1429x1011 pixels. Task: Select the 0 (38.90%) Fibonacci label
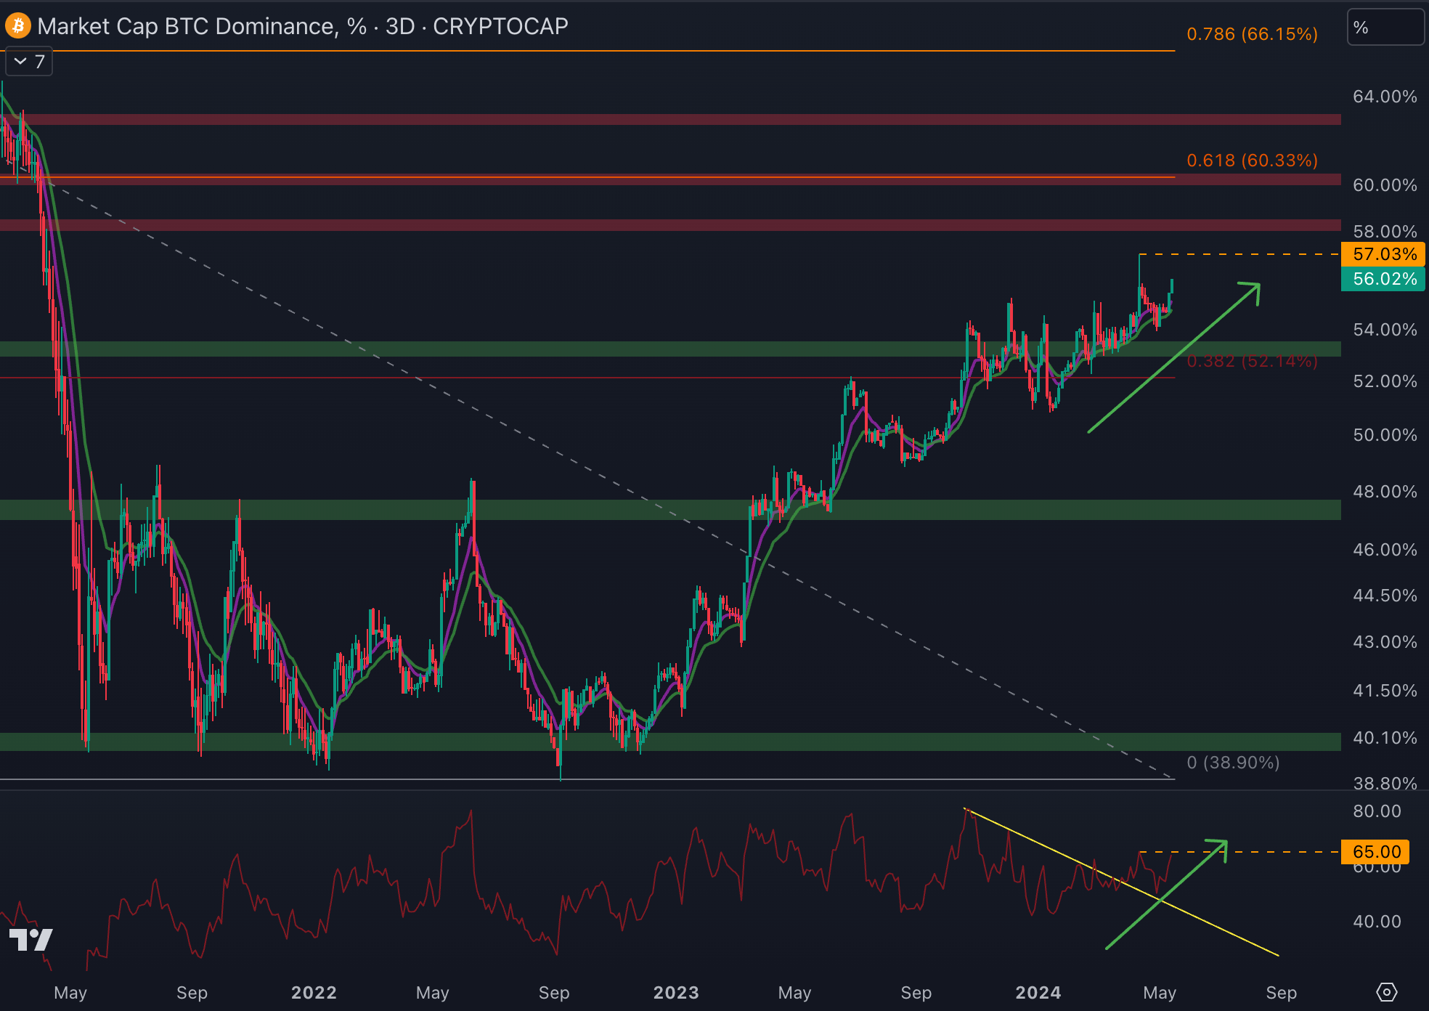[1232, 763]
